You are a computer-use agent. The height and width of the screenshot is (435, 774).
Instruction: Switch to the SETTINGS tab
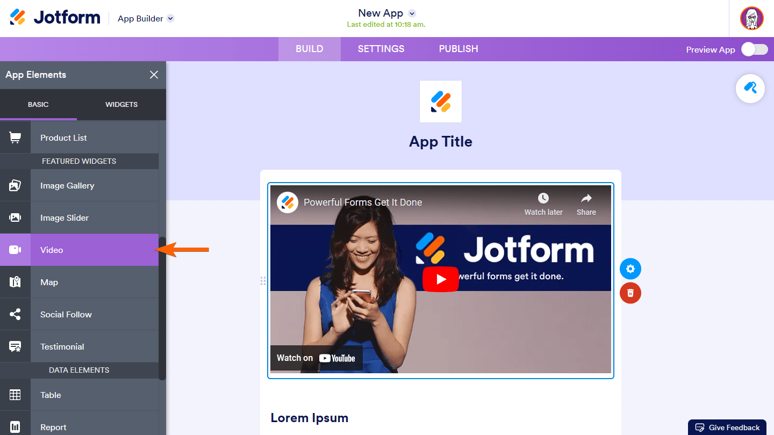(x=381, y=49)
